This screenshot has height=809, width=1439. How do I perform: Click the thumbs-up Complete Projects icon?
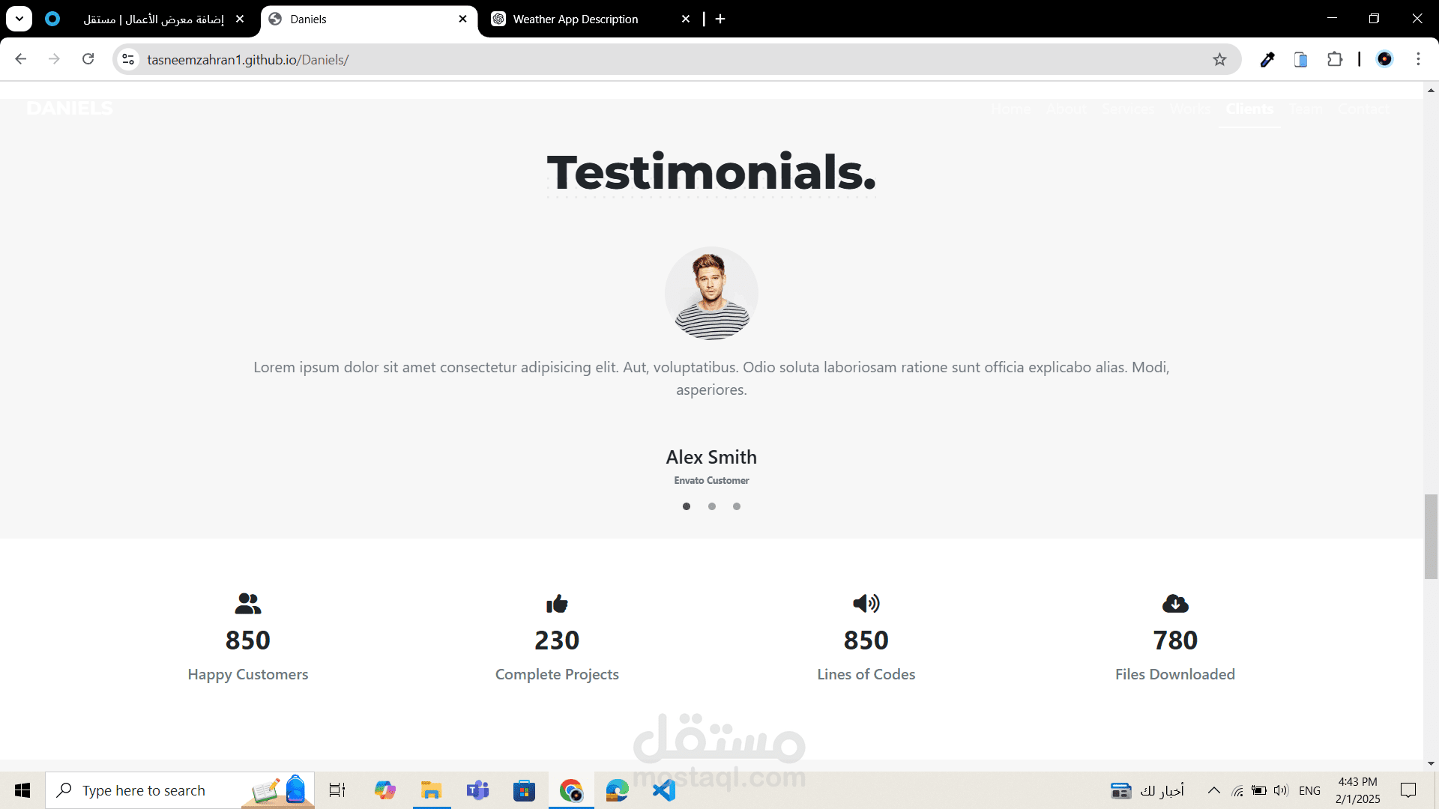tap(557, 604)
